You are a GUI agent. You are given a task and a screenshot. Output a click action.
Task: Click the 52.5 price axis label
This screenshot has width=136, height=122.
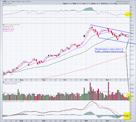[132, 28]
